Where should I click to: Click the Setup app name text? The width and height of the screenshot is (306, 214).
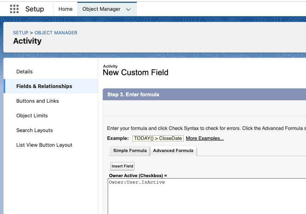(35, 9)
